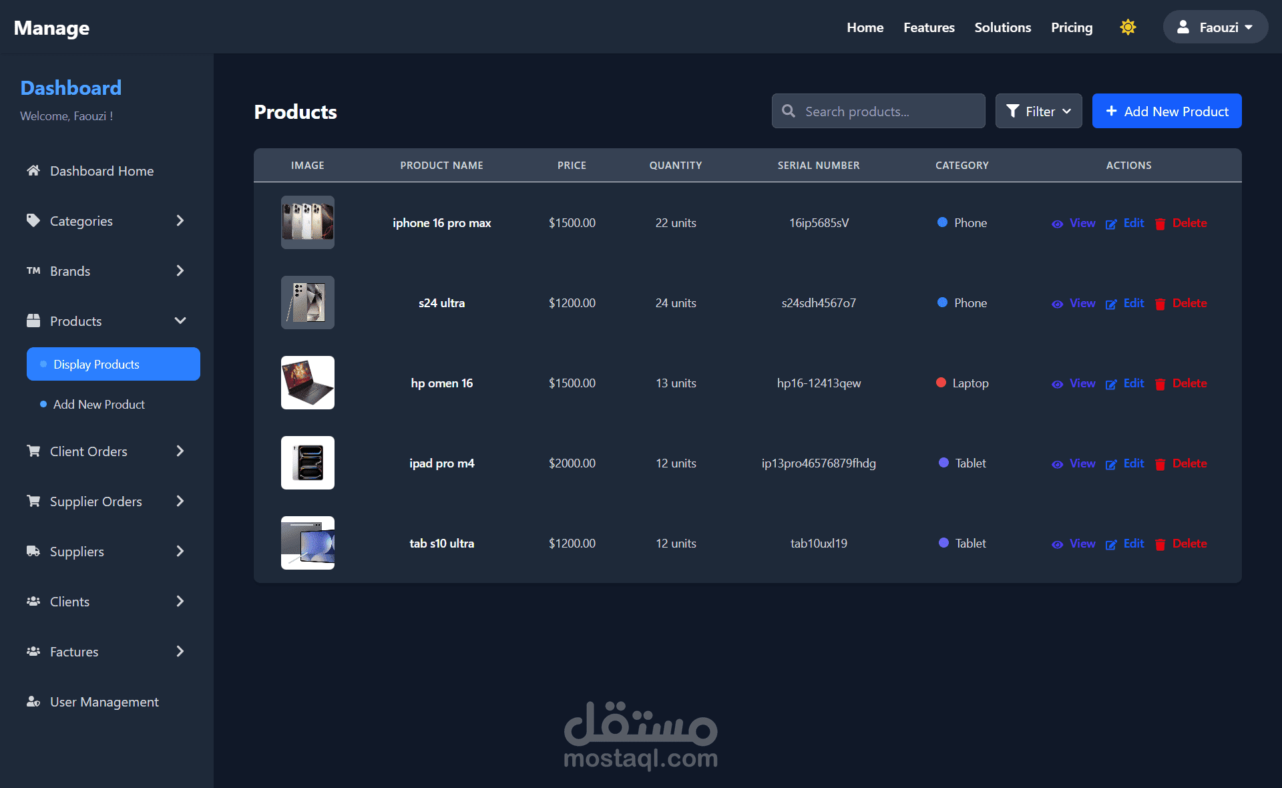This screenshot has width=1282, height=788.
Task: Collapse the Products sidebar section chevron
Action: (x=180, y=321)
